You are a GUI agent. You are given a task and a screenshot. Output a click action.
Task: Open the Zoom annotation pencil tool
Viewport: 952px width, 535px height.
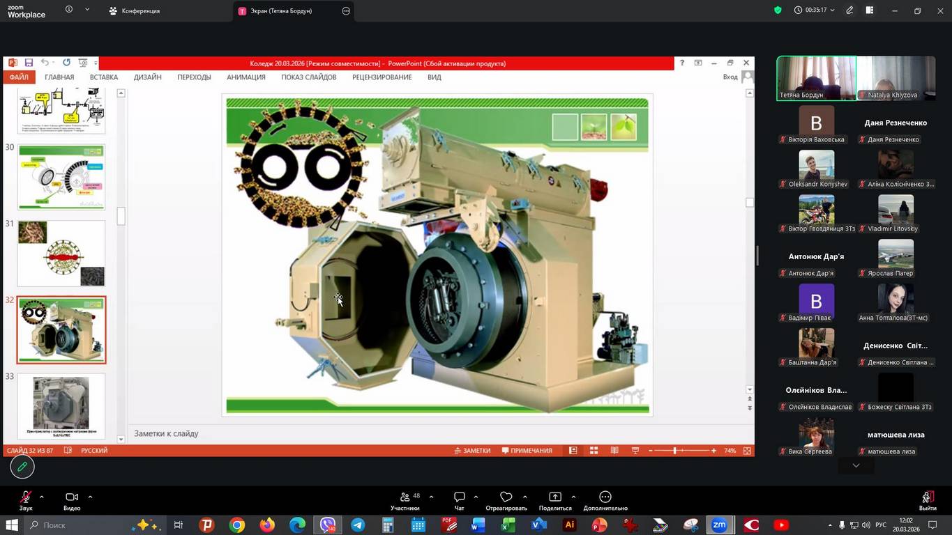[22, 467]
